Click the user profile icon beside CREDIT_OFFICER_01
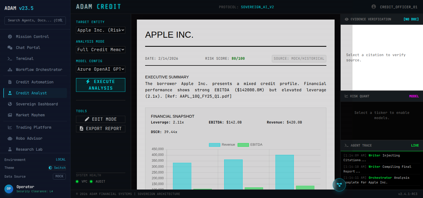423x198 pixels. pyautogui.click(x=374, y=7)
